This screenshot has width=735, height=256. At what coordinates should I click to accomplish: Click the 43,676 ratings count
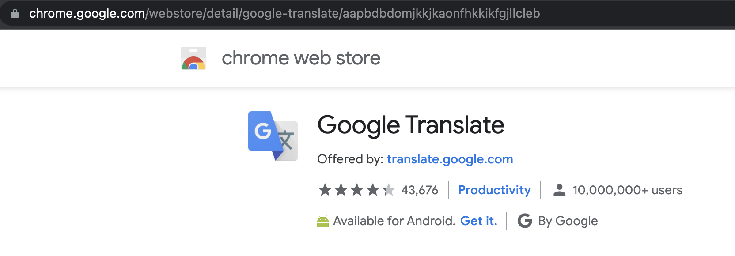click(420, 190)
